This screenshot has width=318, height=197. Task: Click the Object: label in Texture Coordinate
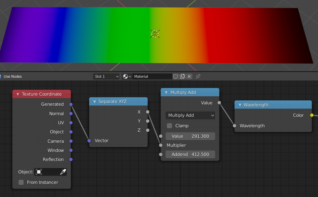pyautogui.click(x=26, y=172)
